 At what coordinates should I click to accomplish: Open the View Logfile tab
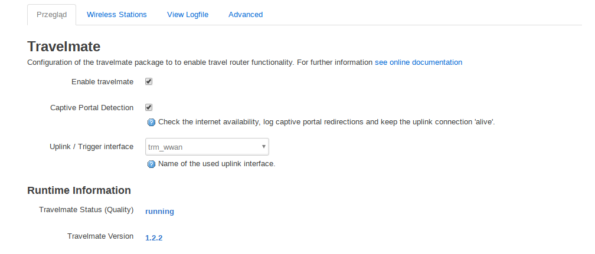pos(188,14)
